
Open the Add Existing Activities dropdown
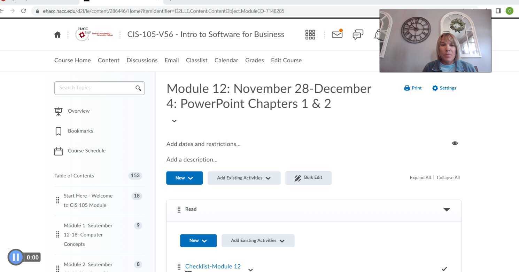[244, 178]
